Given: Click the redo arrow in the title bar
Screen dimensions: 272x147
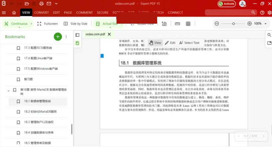Looking at the screenshot, I should coord(19,4).
